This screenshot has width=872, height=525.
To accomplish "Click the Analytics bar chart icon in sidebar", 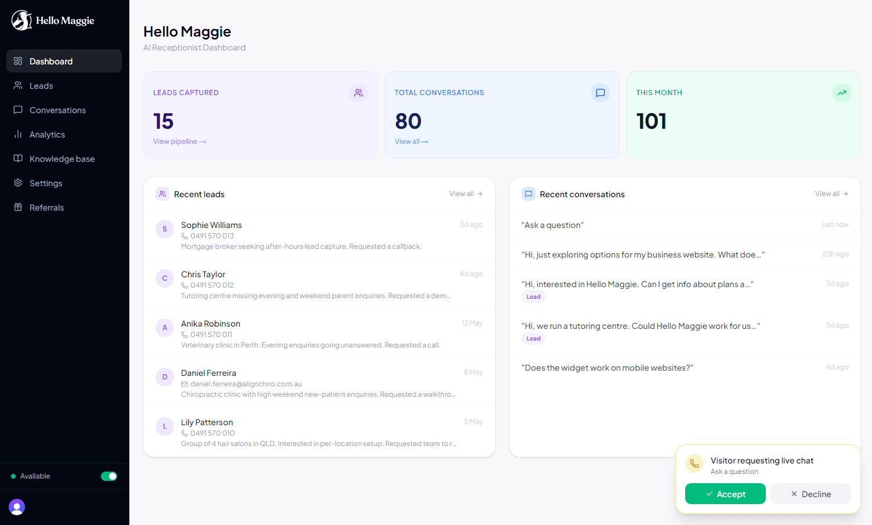I will [18, 134].
